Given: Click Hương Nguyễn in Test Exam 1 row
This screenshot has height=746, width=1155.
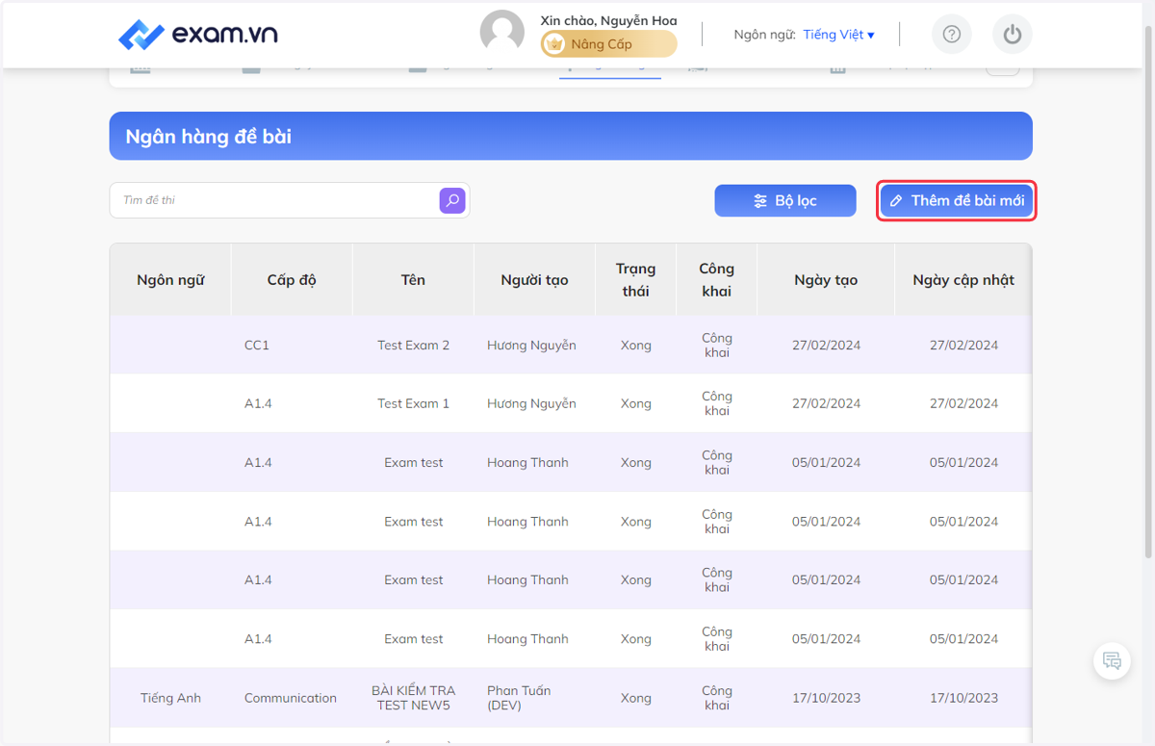Looking at the screenshot, I should coord(531,403).
